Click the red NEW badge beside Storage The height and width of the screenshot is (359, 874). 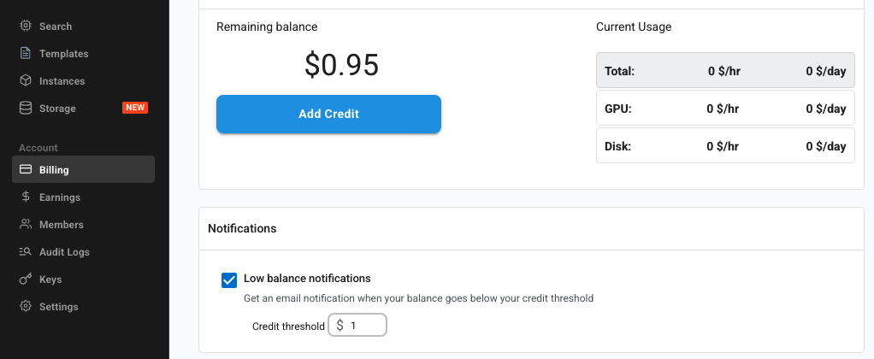point(135,109)
